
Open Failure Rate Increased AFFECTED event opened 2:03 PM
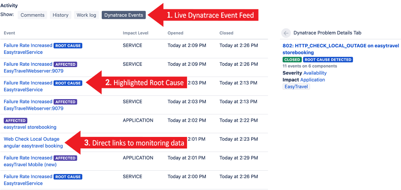pyautogui.click(x=28, y=102)
